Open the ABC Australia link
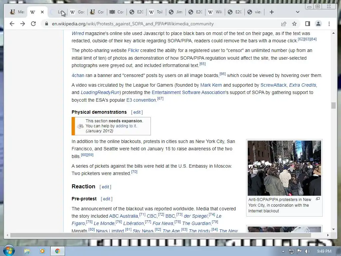Screen dimensions: 341x256 coord(124,216)
